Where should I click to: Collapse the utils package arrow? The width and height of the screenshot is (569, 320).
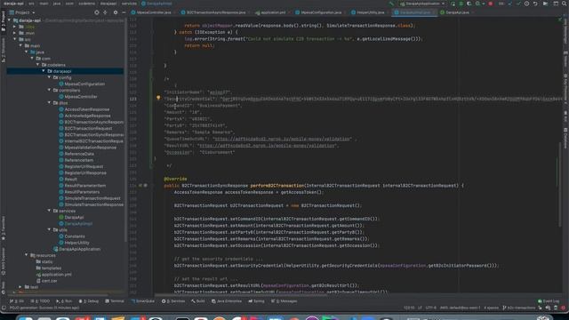[50, 229]
